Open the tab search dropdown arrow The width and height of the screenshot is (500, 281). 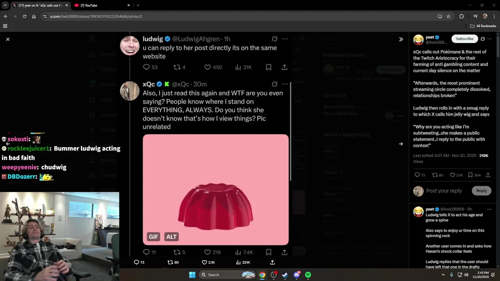pyautogui.click(x=5, y=5)
